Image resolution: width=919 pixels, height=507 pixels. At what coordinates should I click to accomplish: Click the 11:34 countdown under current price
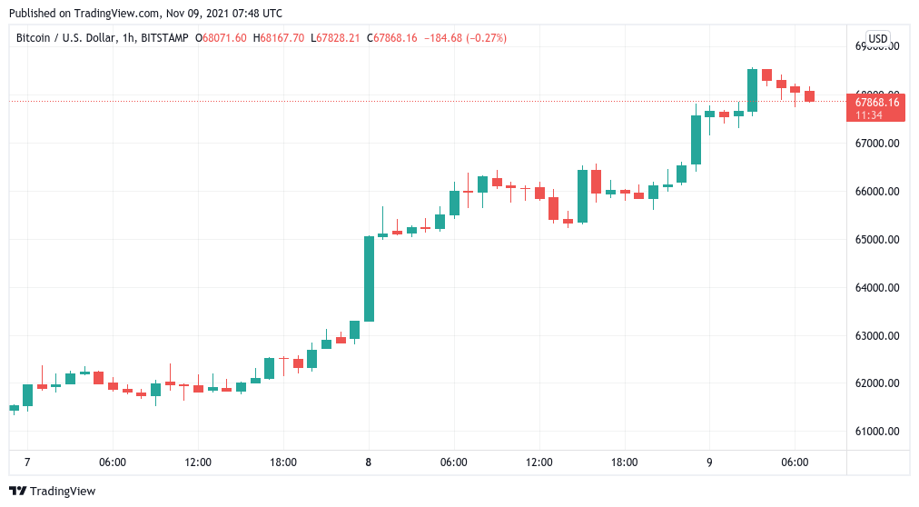(869, 114)
